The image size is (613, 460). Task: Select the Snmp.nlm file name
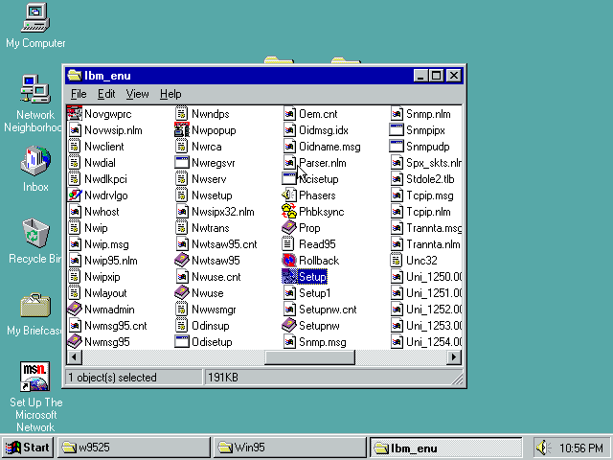(428, 114)
